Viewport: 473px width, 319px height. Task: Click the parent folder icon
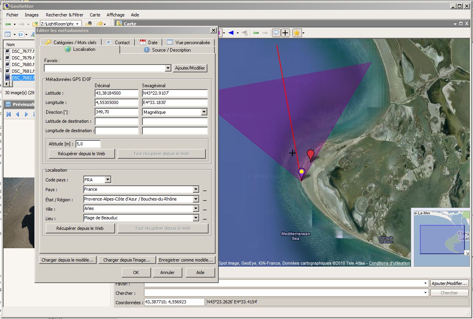tap(35, 24)
